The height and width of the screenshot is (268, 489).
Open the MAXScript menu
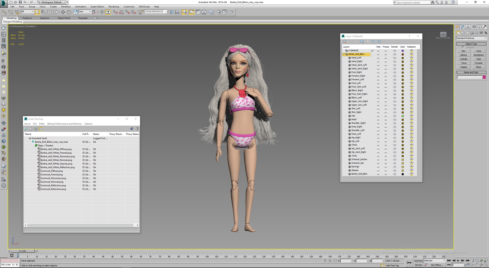(144, 7)
